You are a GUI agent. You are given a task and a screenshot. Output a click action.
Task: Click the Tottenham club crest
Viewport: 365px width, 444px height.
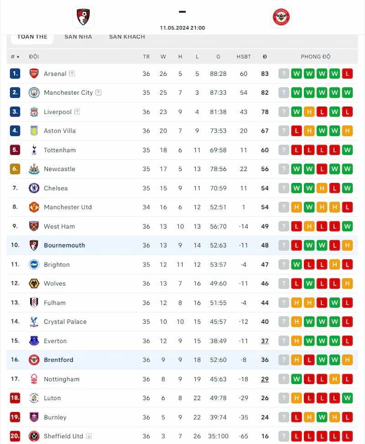(x=34, y=150)
